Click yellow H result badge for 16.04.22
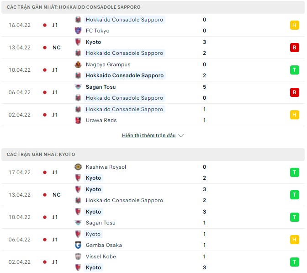 click(294, 25)
